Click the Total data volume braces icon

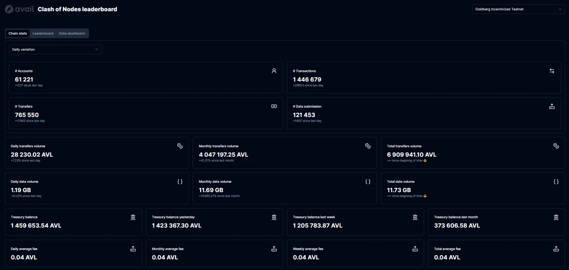[x=556, y=181]
